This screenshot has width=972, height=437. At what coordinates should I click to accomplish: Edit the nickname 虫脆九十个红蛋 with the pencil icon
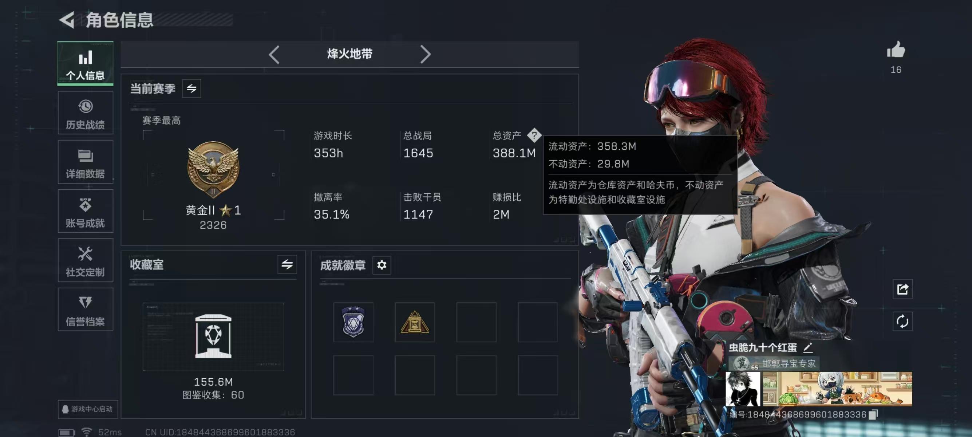pos(807,347)
